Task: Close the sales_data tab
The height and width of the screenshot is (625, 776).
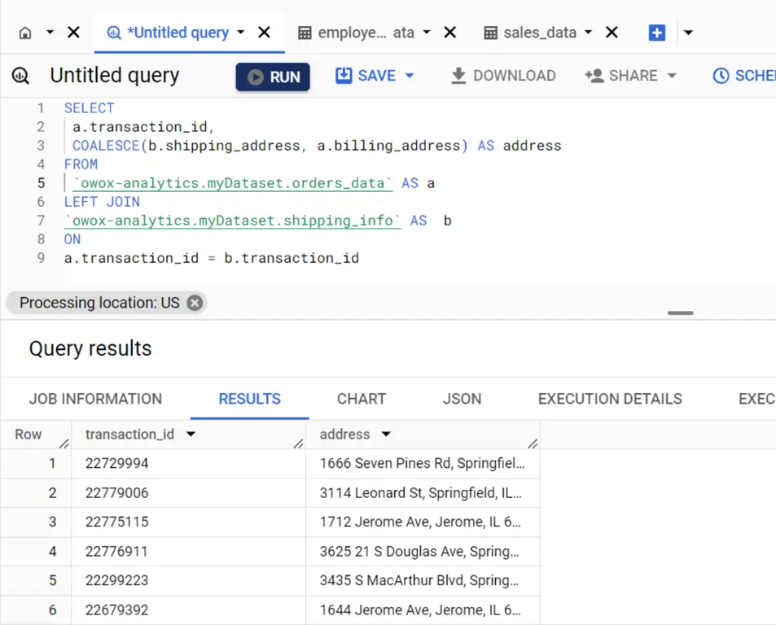Action: point(612,33)
